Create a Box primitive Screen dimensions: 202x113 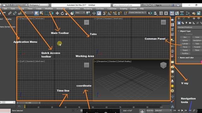coord(185,37)
